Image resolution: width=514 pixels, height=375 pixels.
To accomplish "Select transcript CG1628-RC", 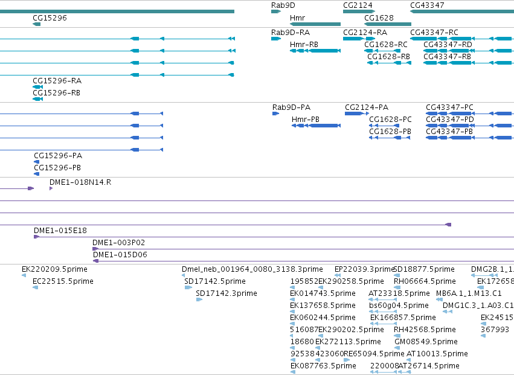I will (x=382, y=51).
